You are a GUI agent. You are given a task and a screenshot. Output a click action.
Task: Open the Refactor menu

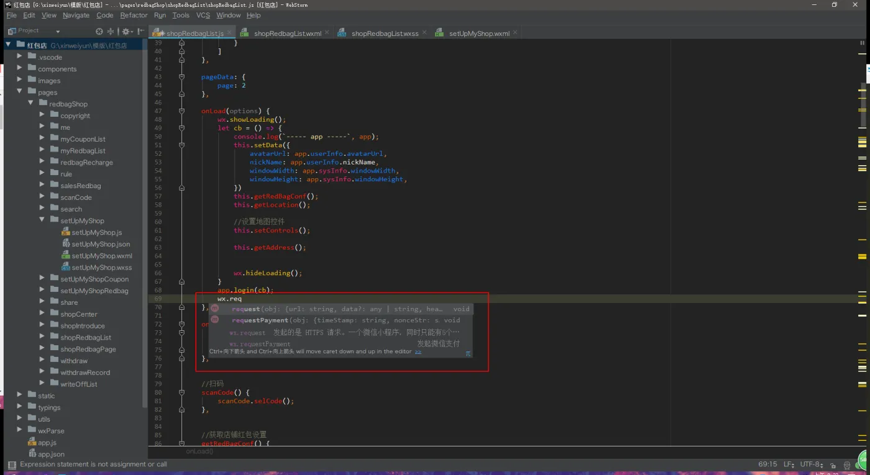click(x=134, y=16)
